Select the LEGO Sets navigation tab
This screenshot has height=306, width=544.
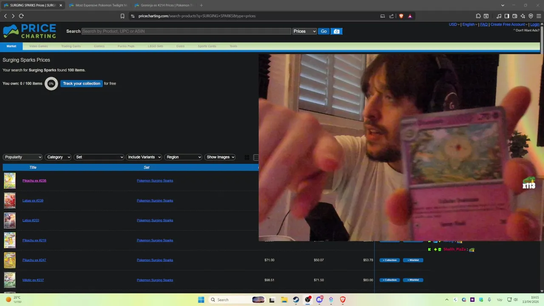tap(156, 46)
